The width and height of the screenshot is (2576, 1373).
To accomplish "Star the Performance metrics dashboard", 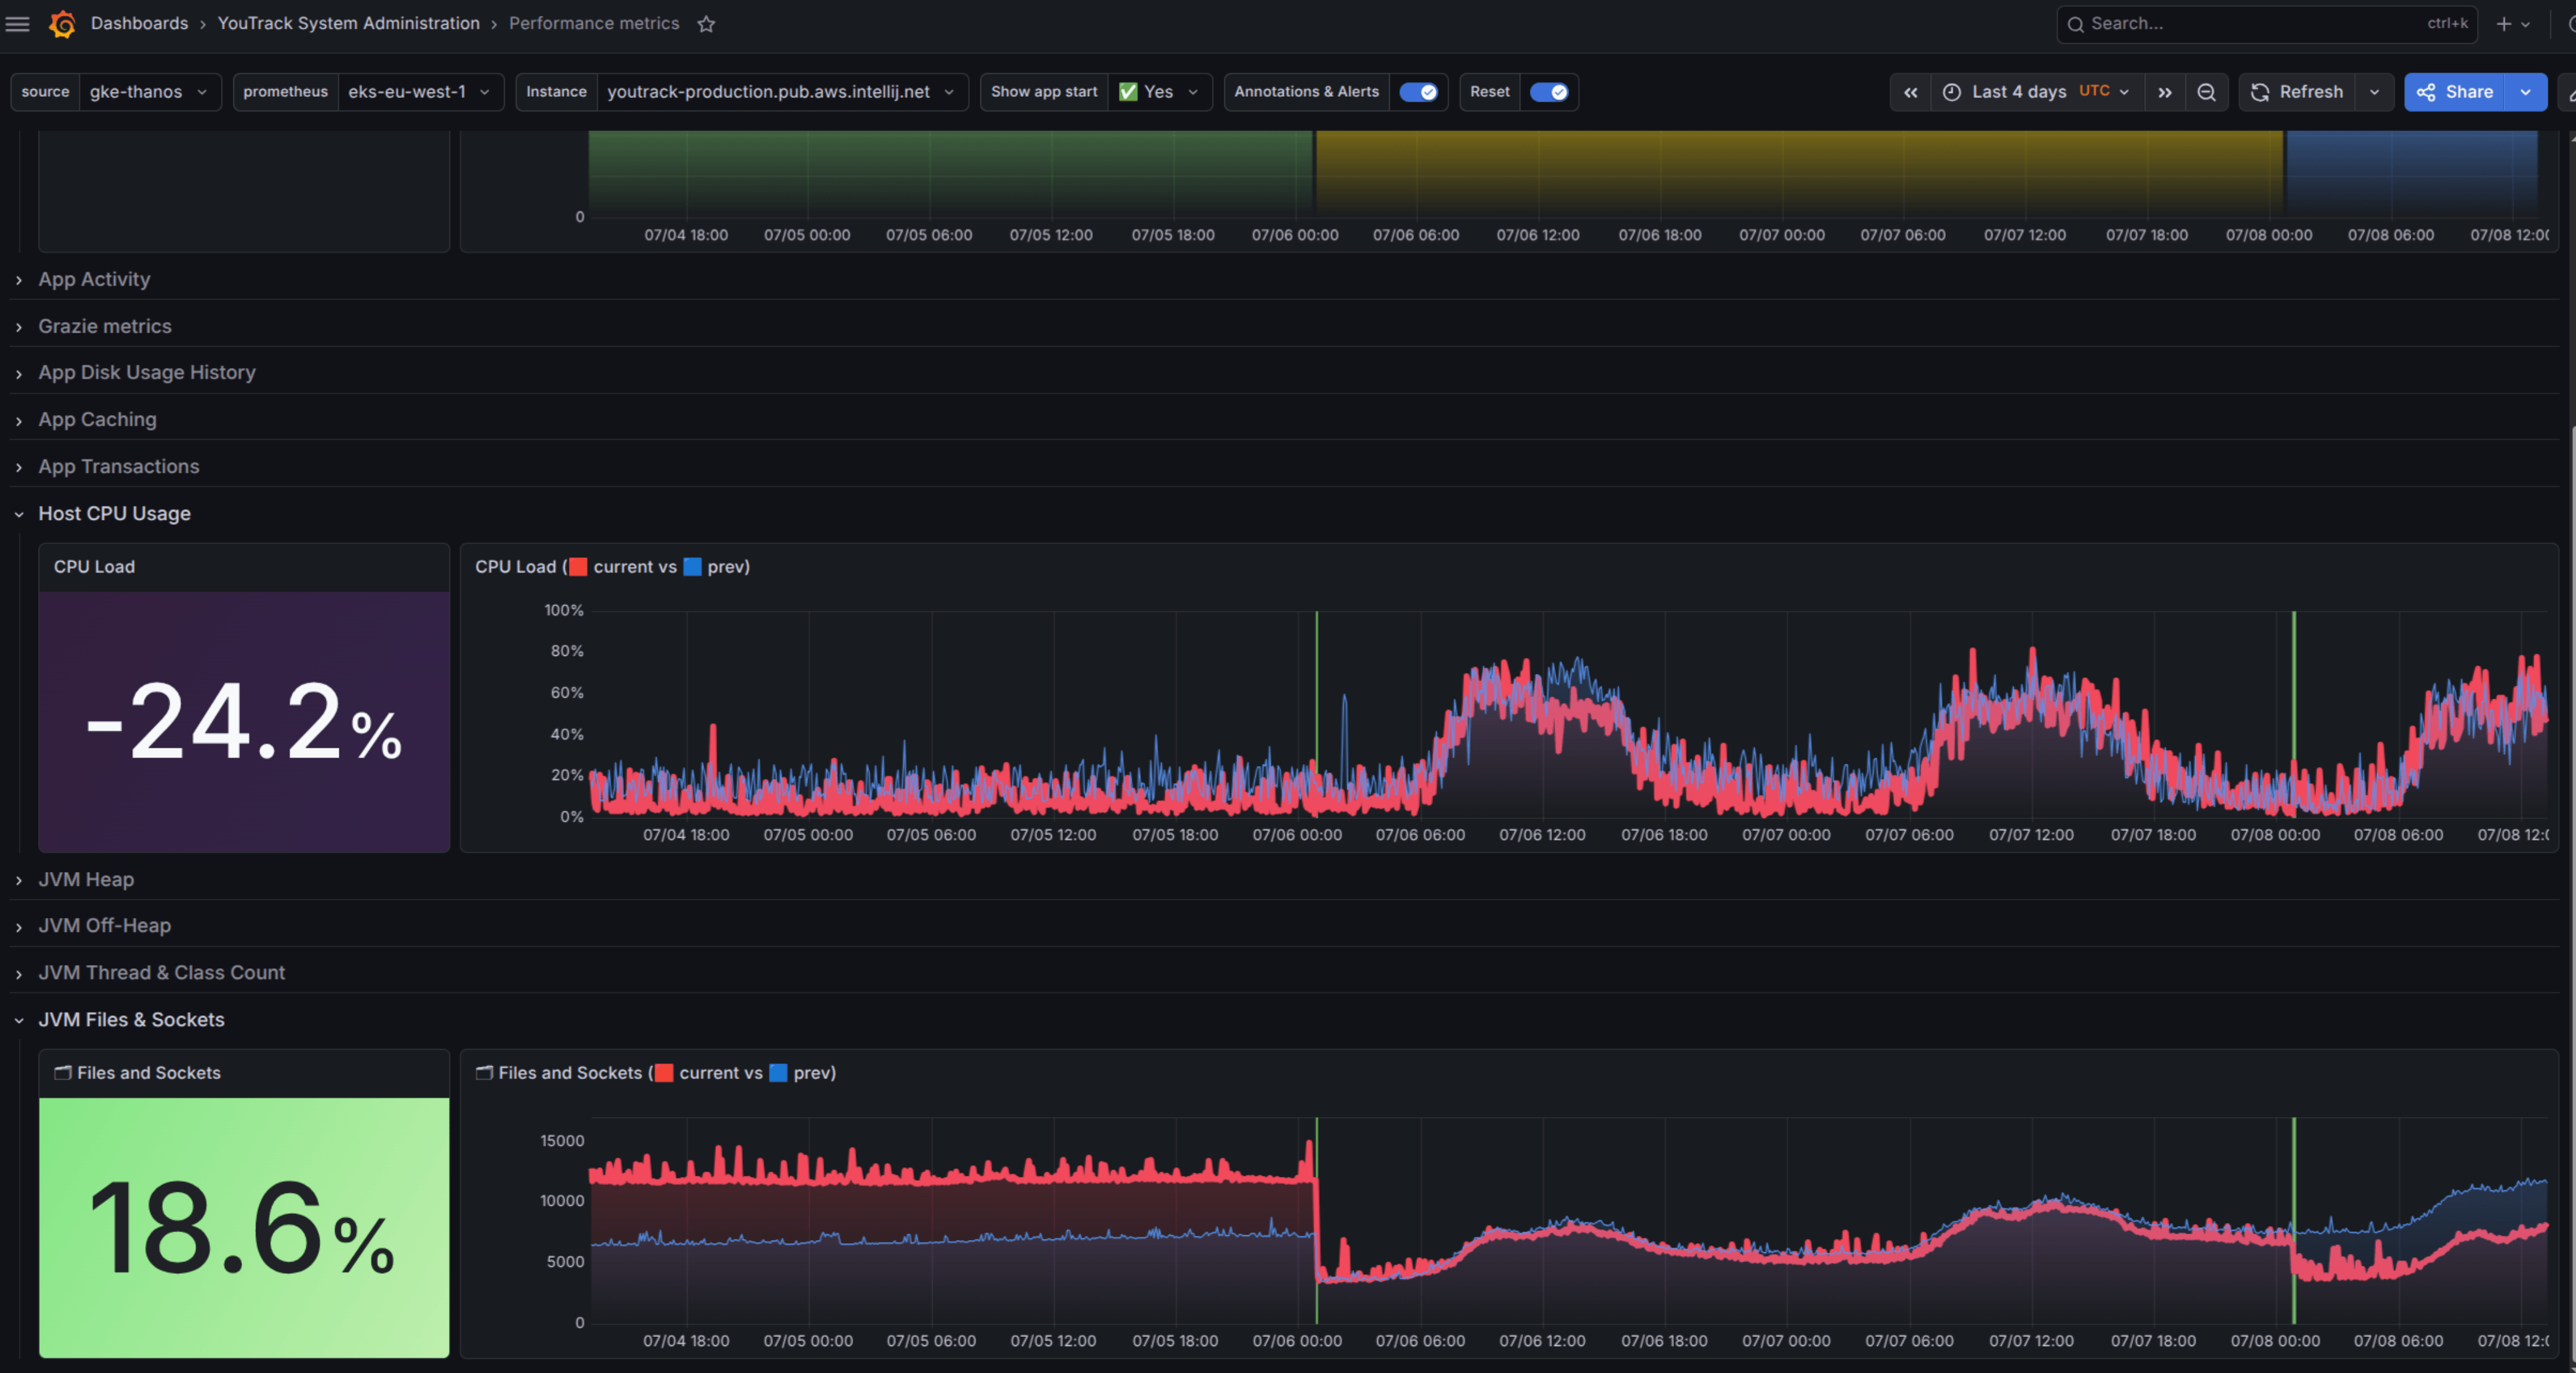I will 706,24.
